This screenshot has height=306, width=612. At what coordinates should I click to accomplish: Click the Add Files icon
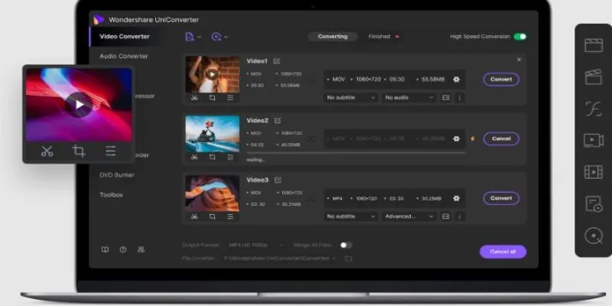click(189, 37)
